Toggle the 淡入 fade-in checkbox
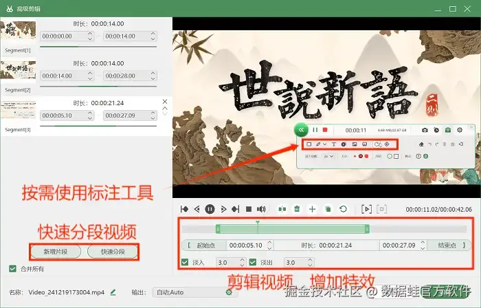481x308 pixels. [185, 263]
